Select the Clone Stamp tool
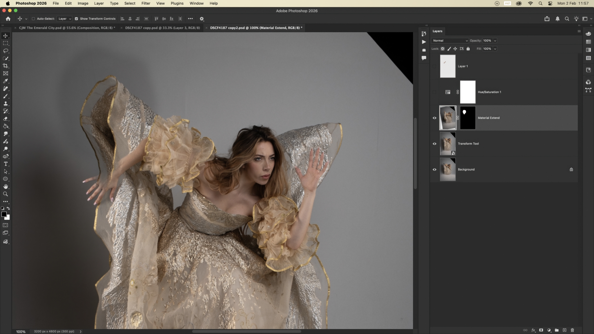 point(6,104)
